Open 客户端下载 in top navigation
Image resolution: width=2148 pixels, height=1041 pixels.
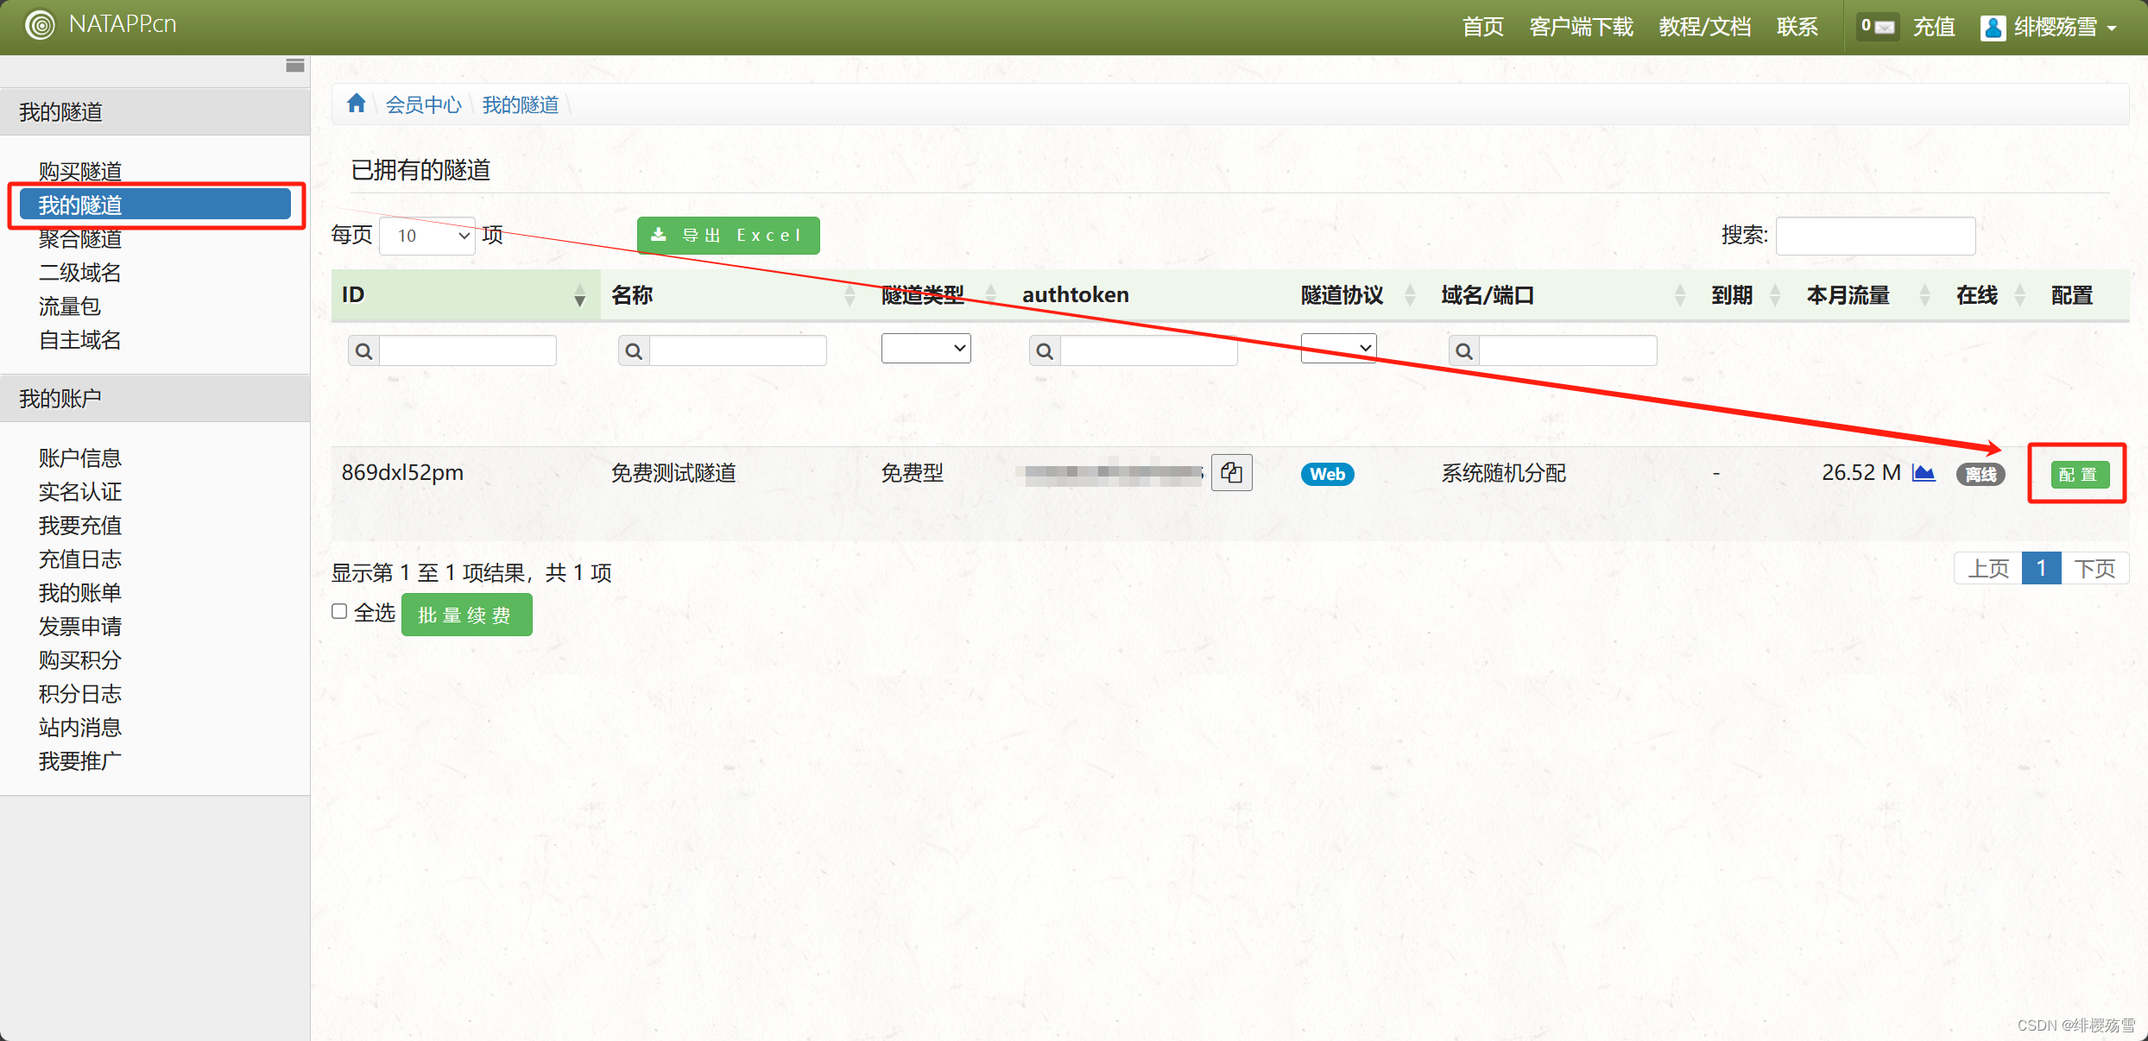(x=1581, y=27)
